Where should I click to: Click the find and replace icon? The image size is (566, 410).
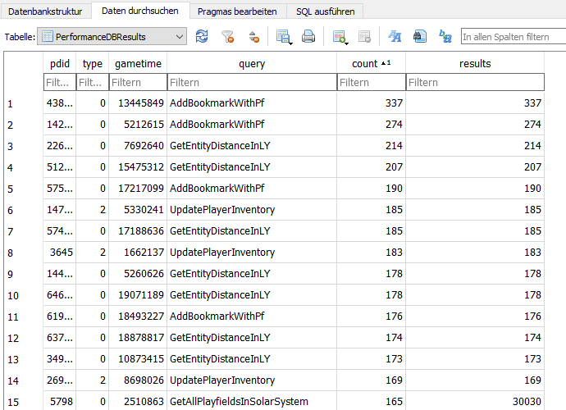(445, 36)
